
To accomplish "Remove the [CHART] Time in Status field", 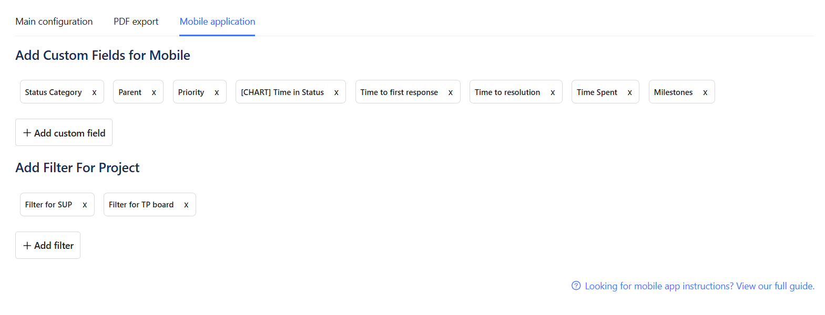I will pyautogui.click(x=337, y=92).
